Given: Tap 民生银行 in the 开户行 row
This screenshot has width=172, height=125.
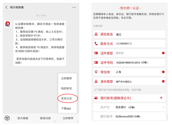Looking at the screenshot, I should 121,107.
